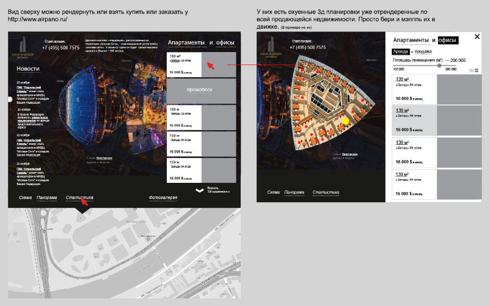Expand 'Показать 138 предложений' listing text
This screenshot has width=489, height=306.
click(x=219, y=190)
